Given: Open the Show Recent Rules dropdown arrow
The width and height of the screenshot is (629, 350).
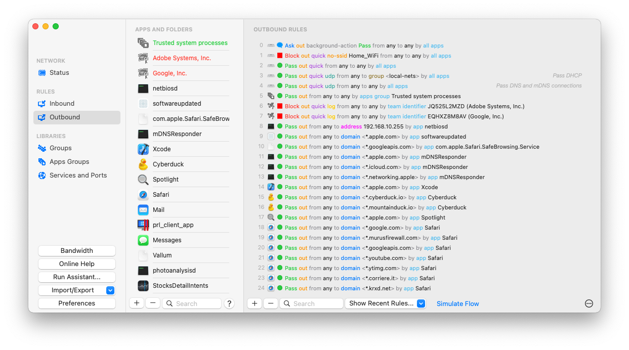Looking at the screenshot, I should click(x=421, y=303).
